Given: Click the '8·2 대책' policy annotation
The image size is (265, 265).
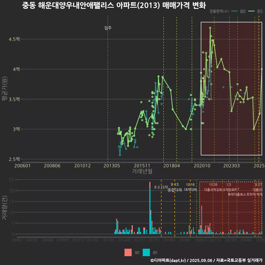Looking at the screenshot, I should [x=161, y=187].
